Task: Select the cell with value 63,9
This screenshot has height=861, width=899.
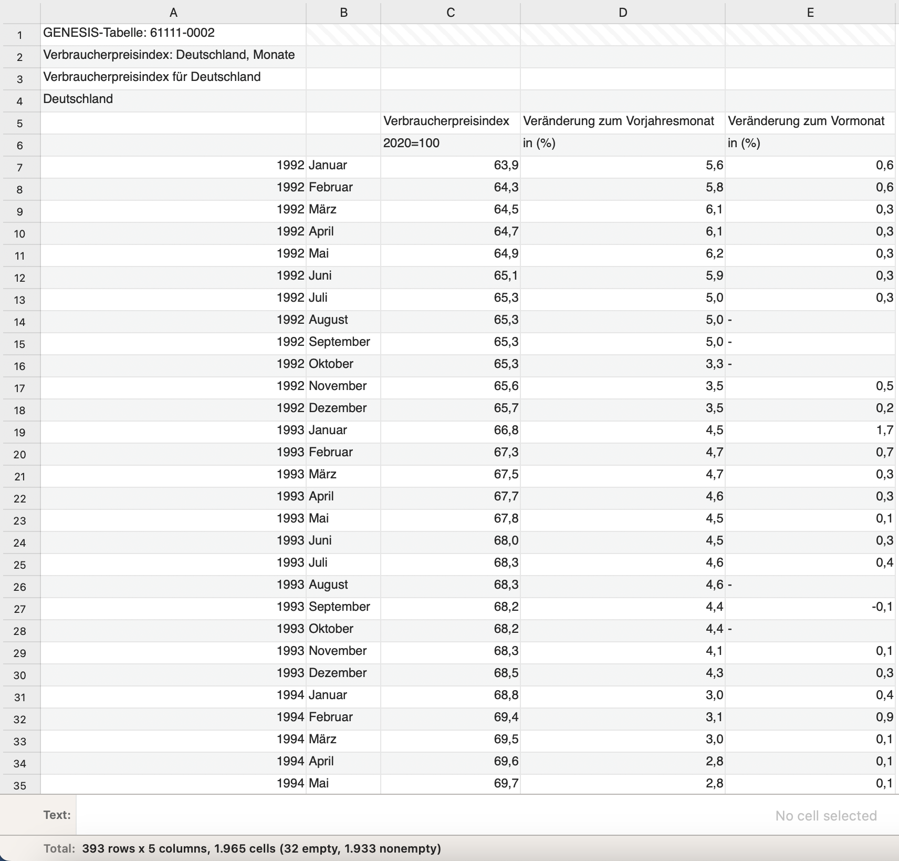Action: (451, 166)
